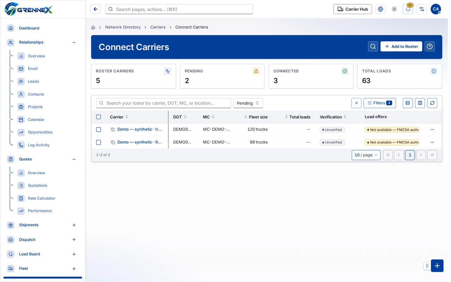Sort by the Fleet size column header

coord(256,117)
